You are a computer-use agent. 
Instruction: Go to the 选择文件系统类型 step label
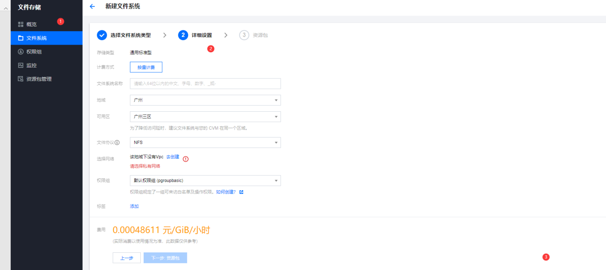click(x=131, y=35)
